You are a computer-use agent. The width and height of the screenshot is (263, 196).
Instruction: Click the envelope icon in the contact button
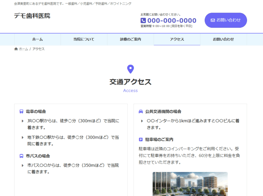213,20
